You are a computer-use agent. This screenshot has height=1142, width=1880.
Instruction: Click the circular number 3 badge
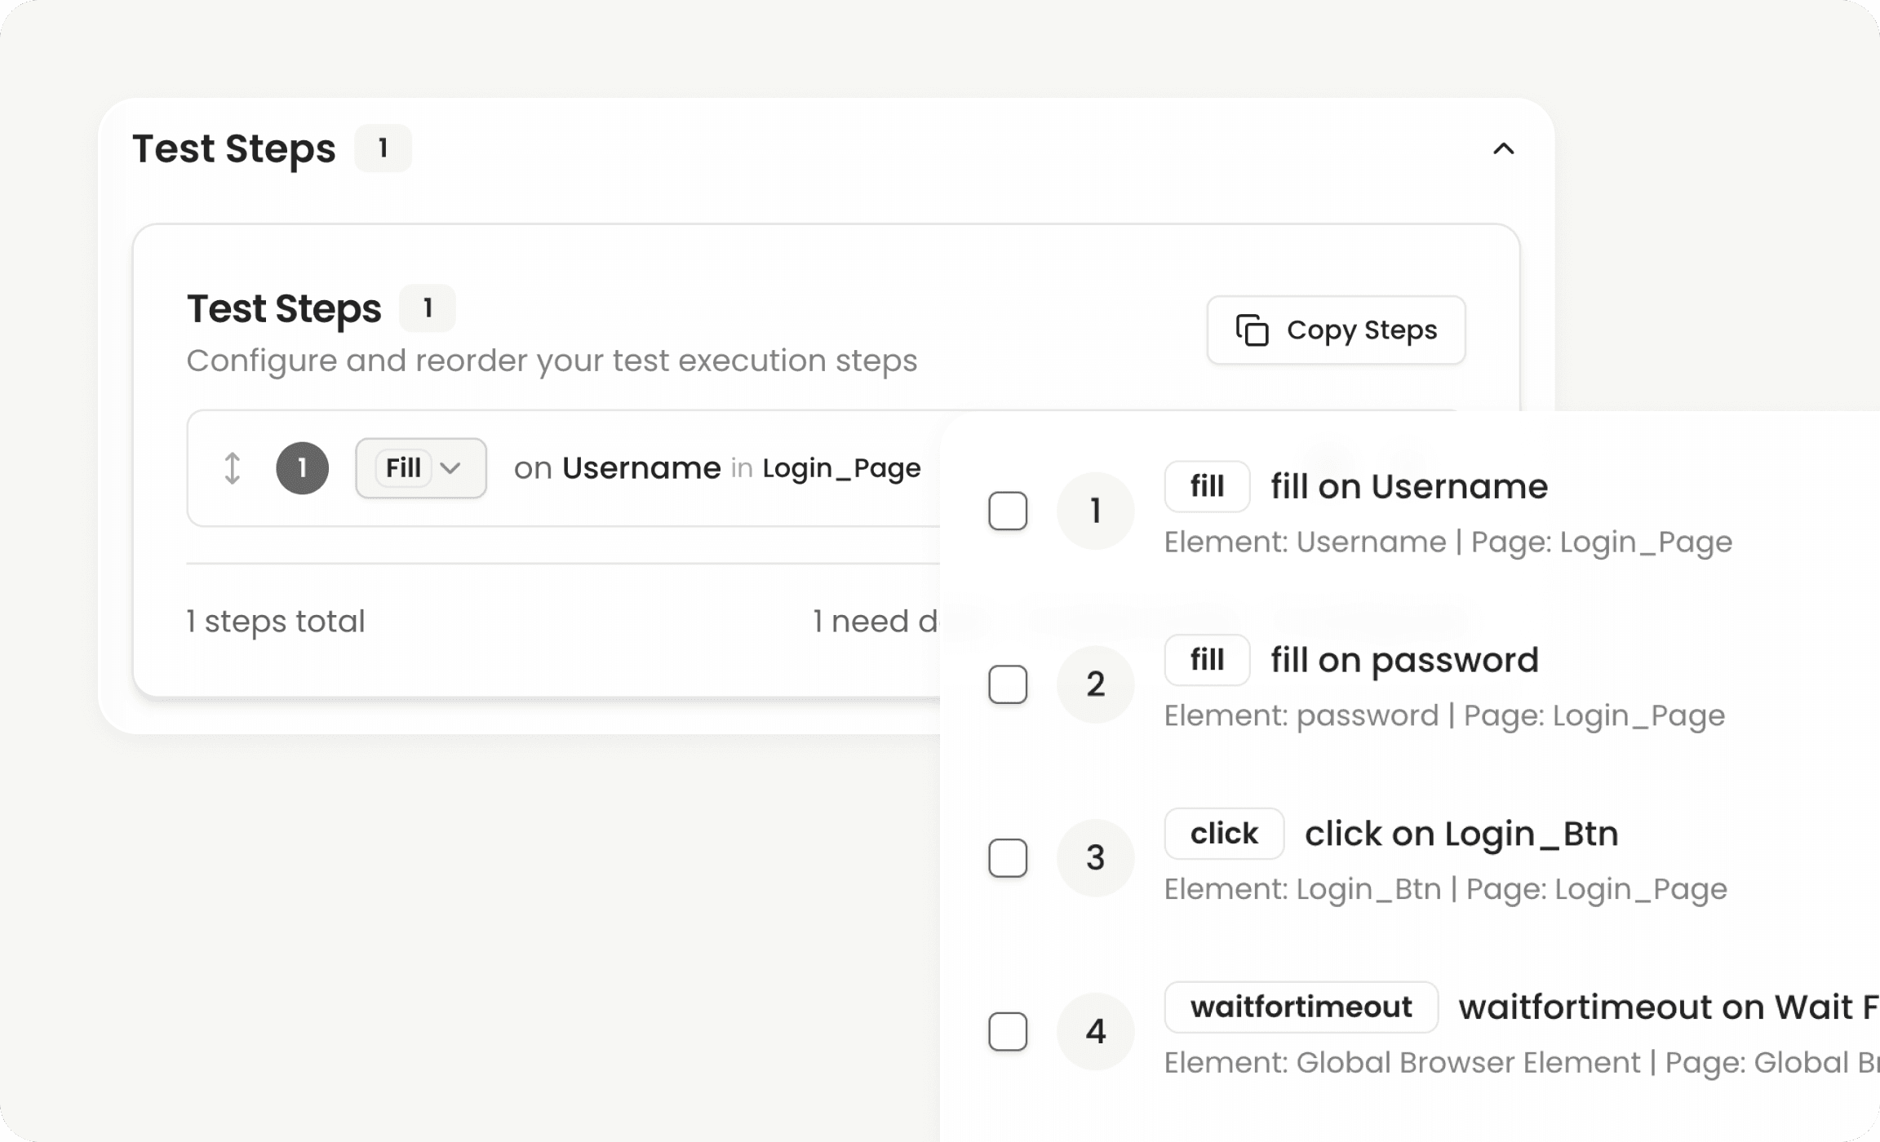click(x=1095, y=857)
